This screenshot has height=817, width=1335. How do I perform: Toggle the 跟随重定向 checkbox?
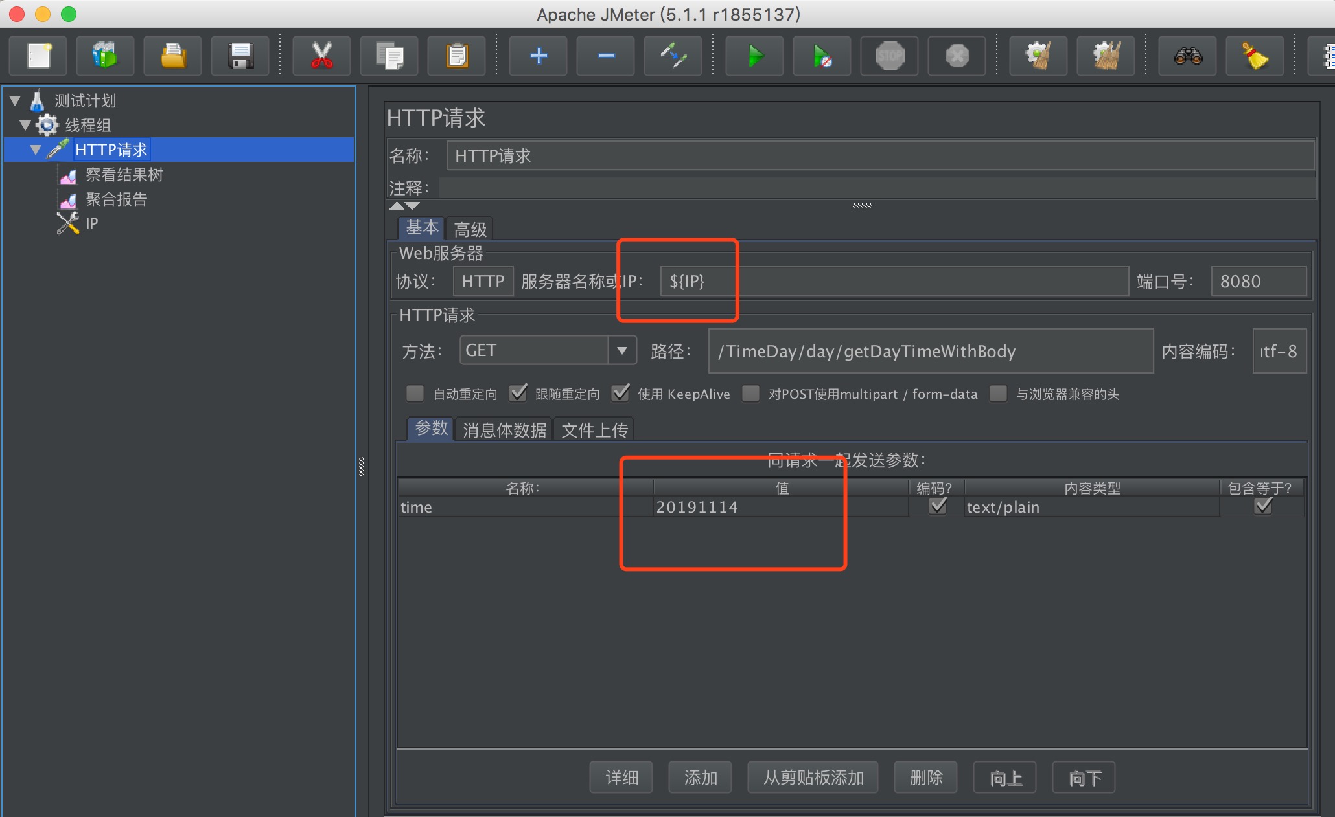click(517, 394)
